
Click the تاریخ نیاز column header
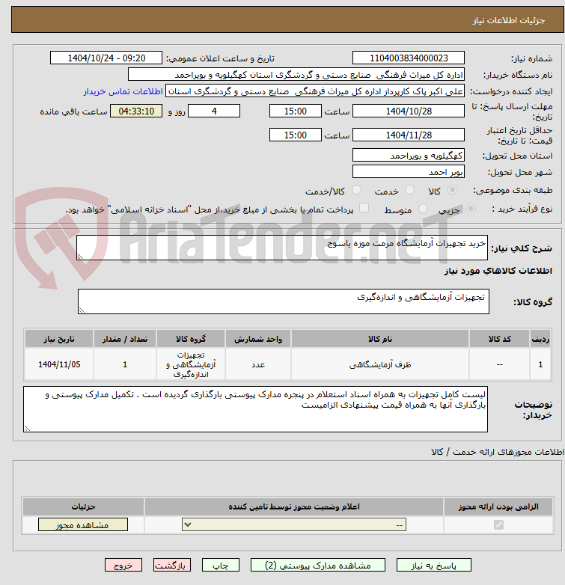click(x=59, y=339)
